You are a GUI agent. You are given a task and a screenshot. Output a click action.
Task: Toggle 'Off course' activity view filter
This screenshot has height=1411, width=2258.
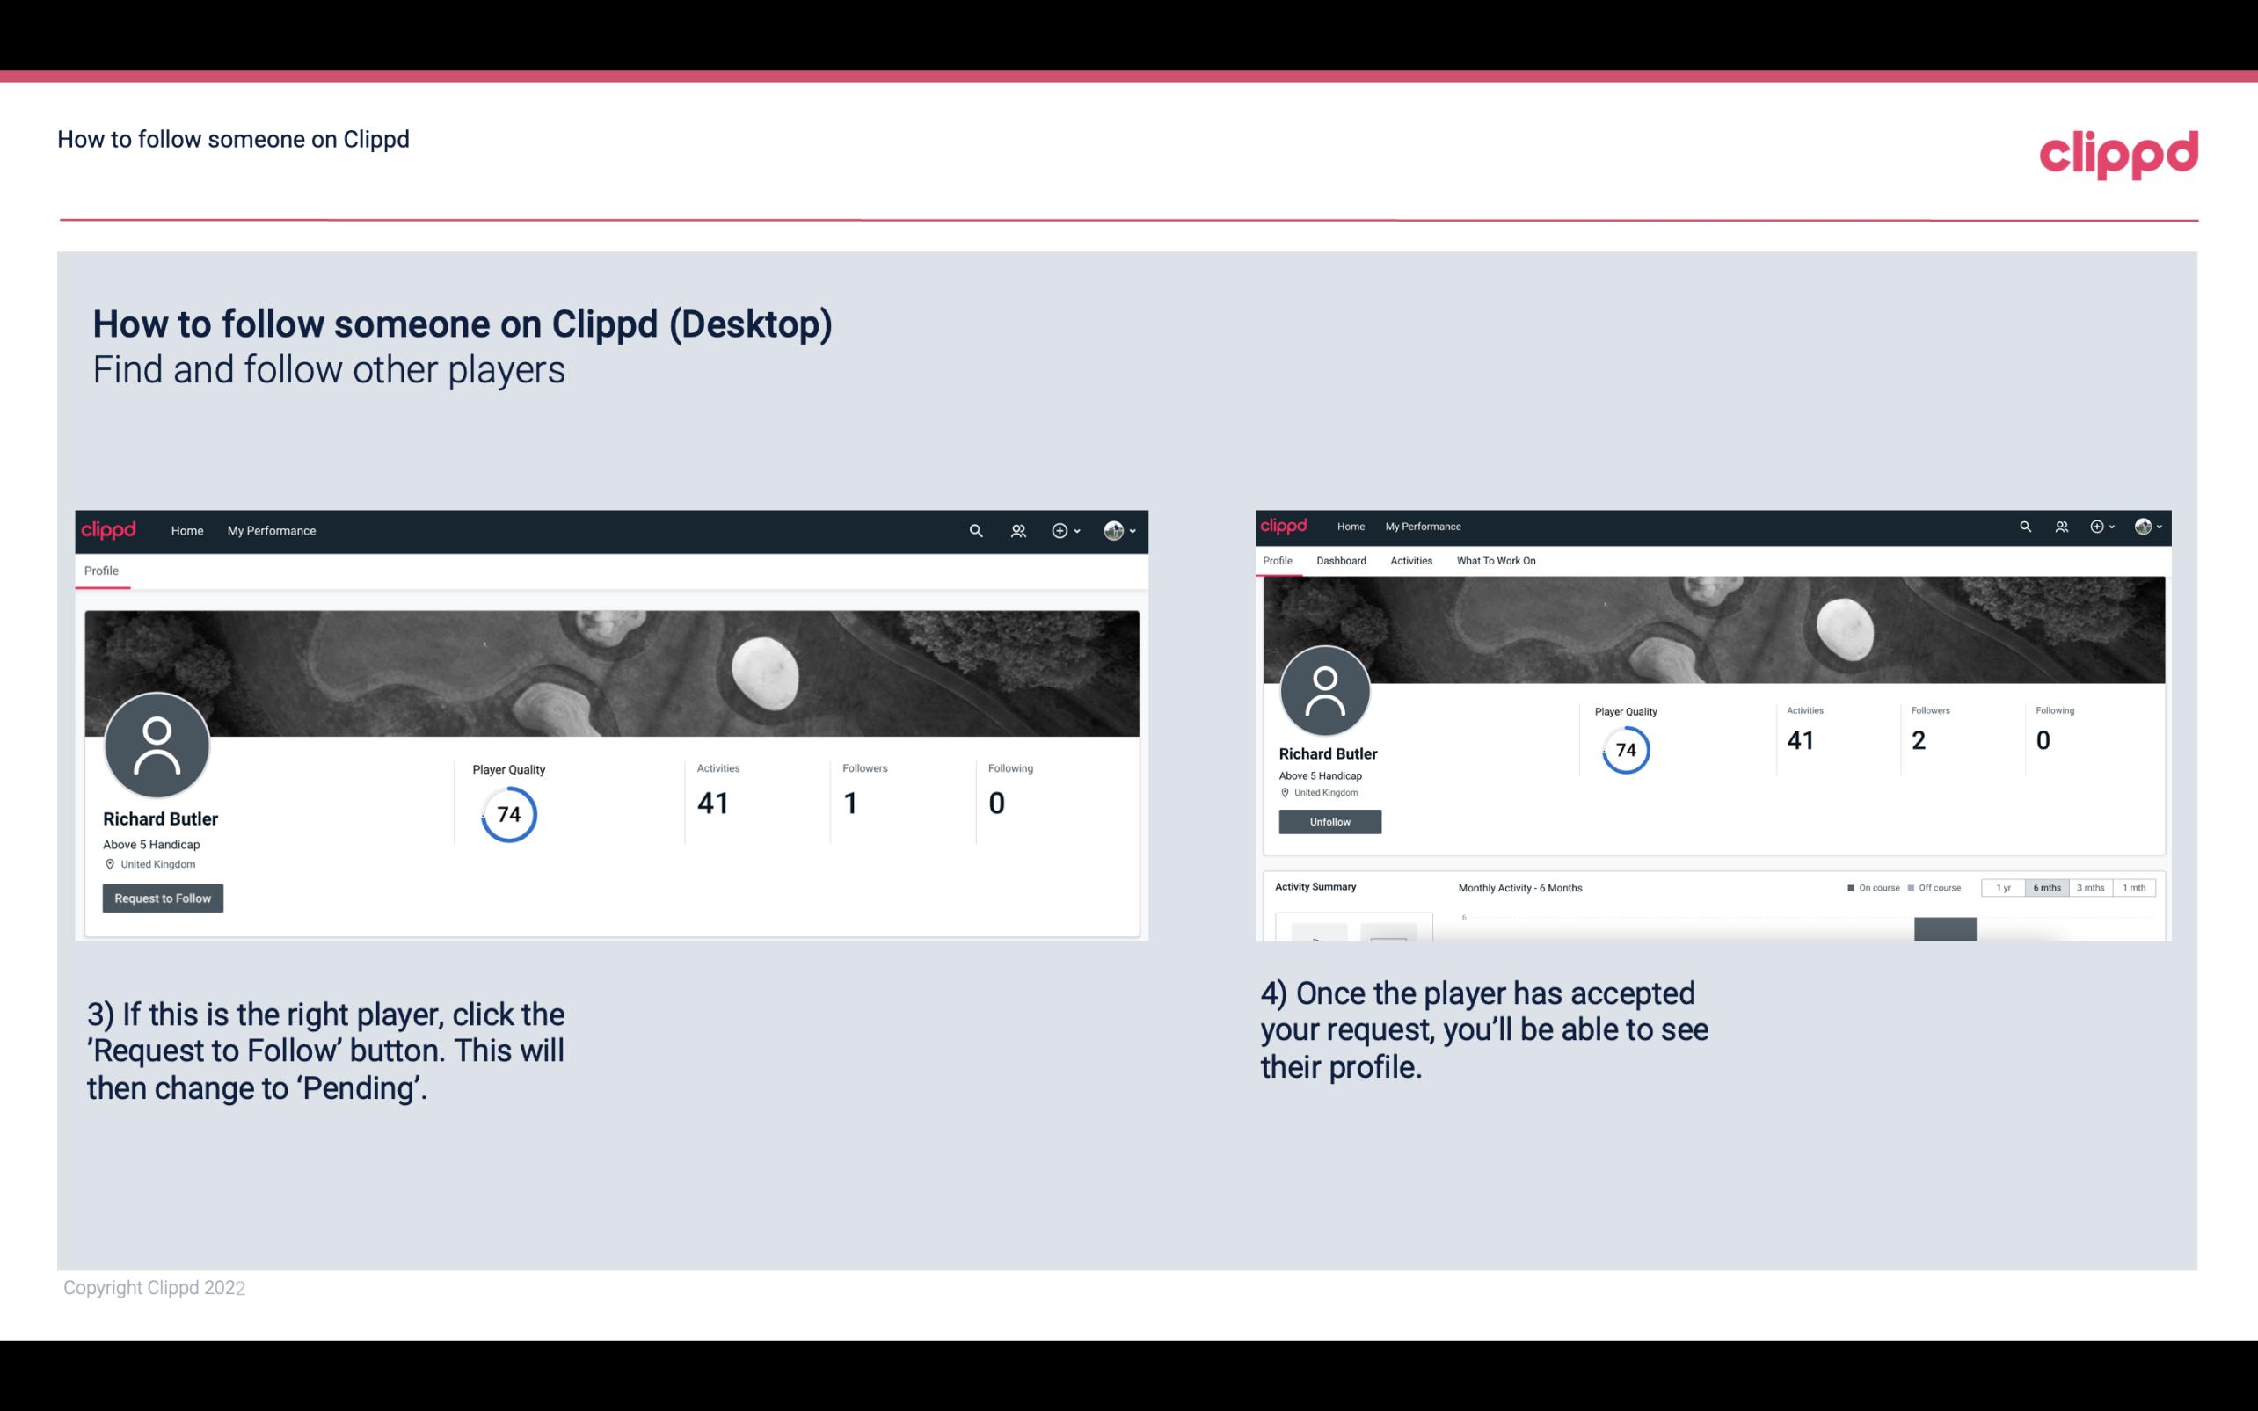[1938, 888]
